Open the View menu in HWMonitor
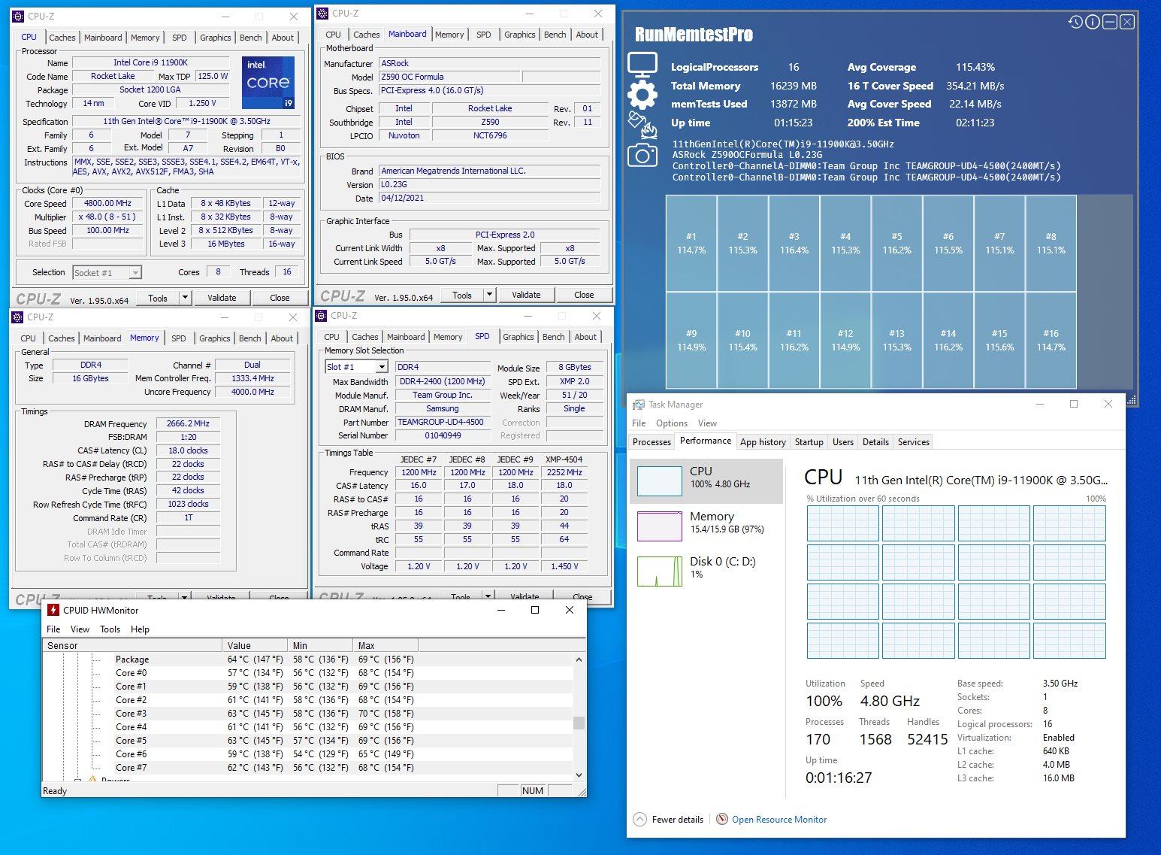1161x855 pixels. point(80,629)
